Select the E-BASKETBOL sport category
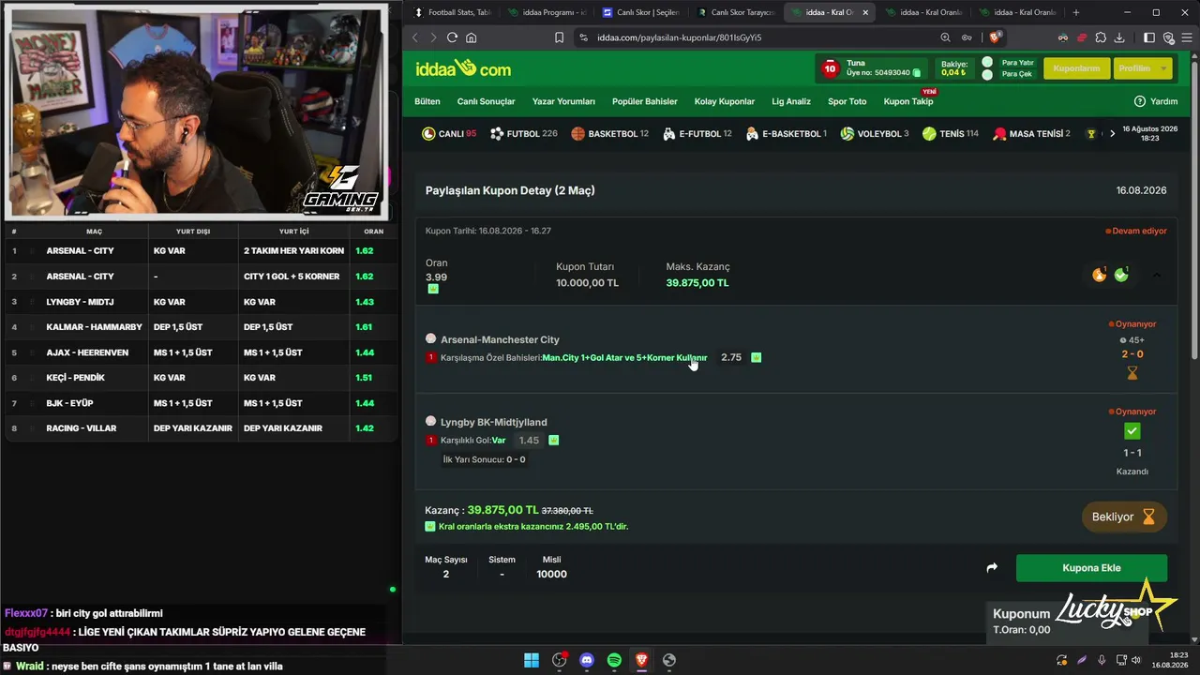1200x675 pixels. pyautogui.click(x=786, y=133)
